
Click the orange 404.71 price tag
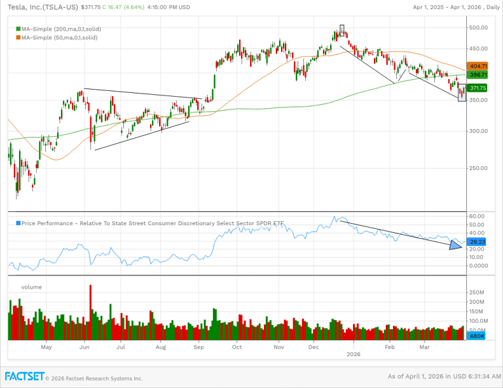coord(477,66)
